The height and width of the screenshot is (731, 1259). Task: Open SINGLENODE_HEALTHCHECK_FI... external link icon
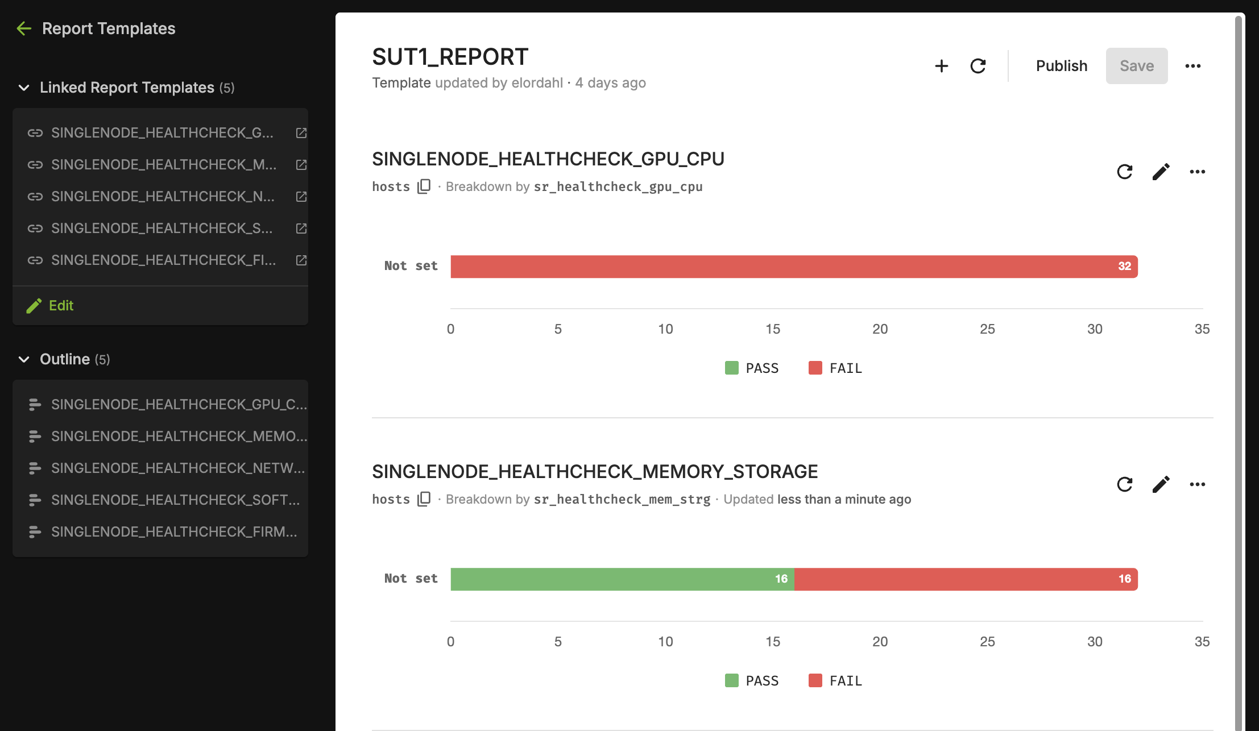click(x=301, y=260)
